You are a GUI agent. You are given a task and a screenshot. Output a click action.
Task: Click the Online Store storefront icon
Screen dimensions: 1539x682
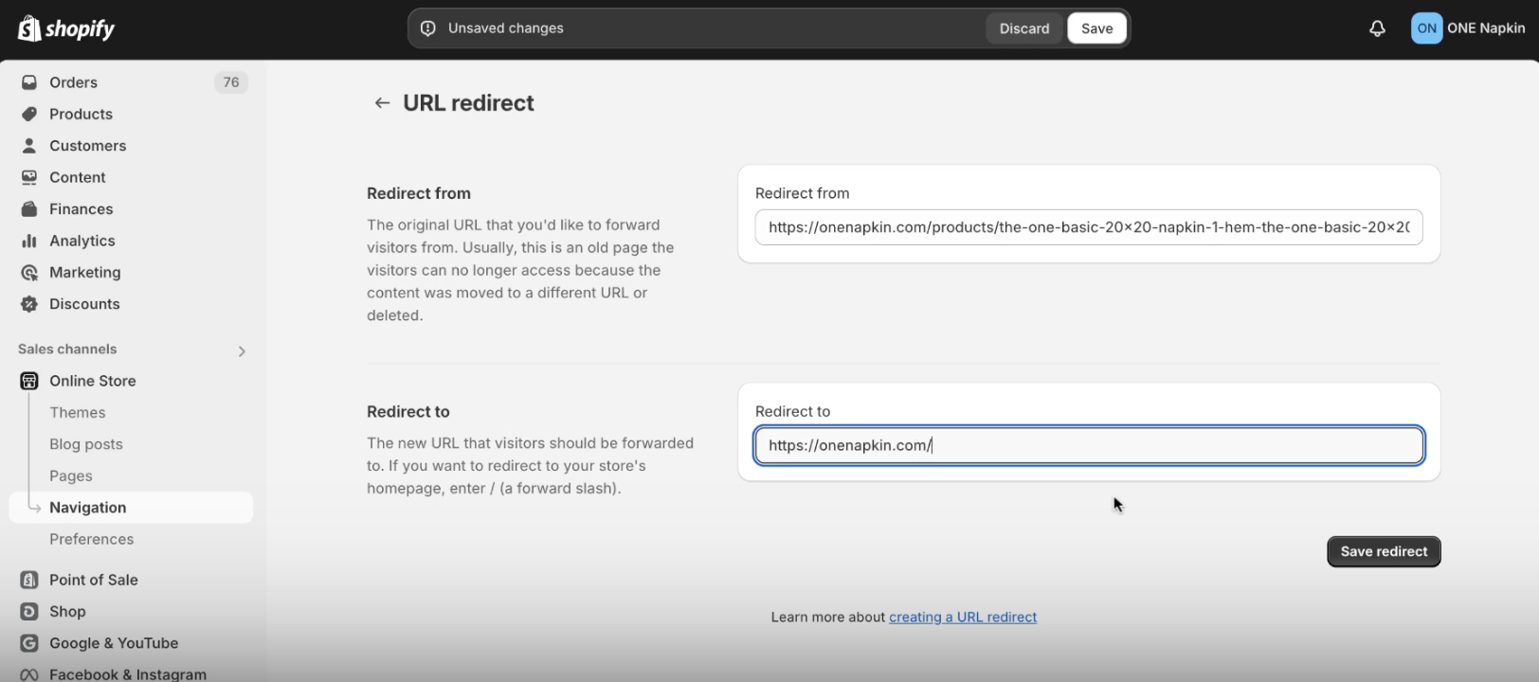[29, 381]
